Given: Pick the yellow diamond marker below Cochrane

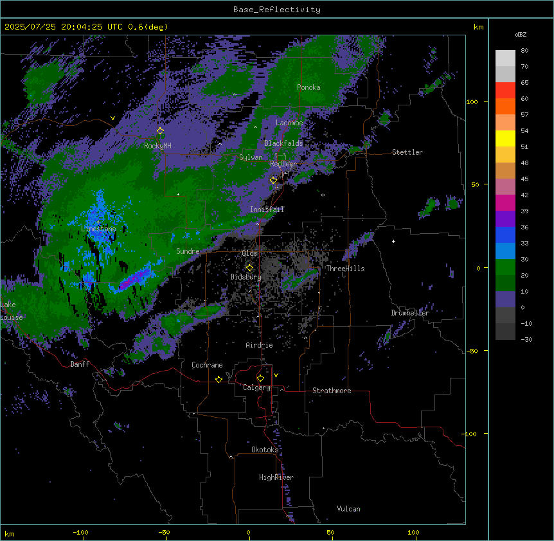Looking at the screenshot, I should point(219,379).
